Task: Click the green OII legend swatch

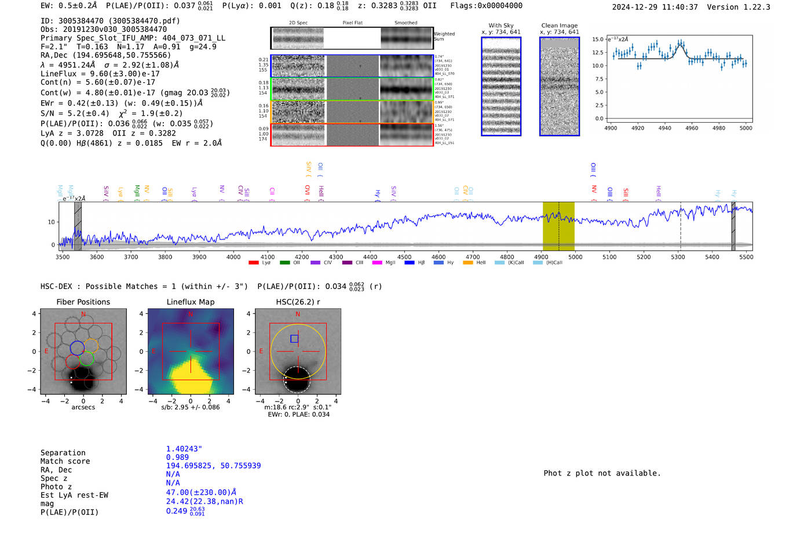Action: click(284, 263)
